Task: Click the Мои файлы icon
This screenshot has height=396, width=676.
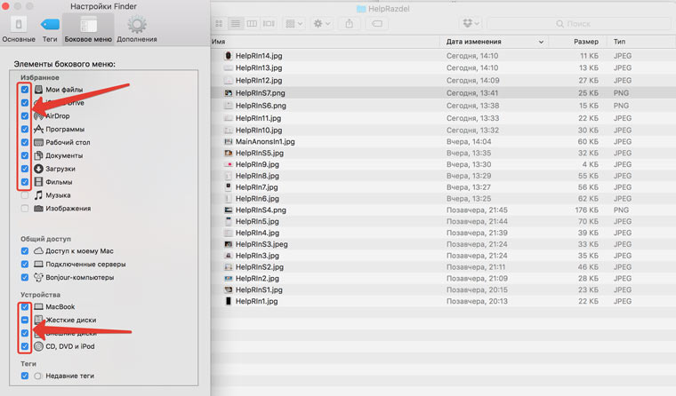Action: point(38,90)
